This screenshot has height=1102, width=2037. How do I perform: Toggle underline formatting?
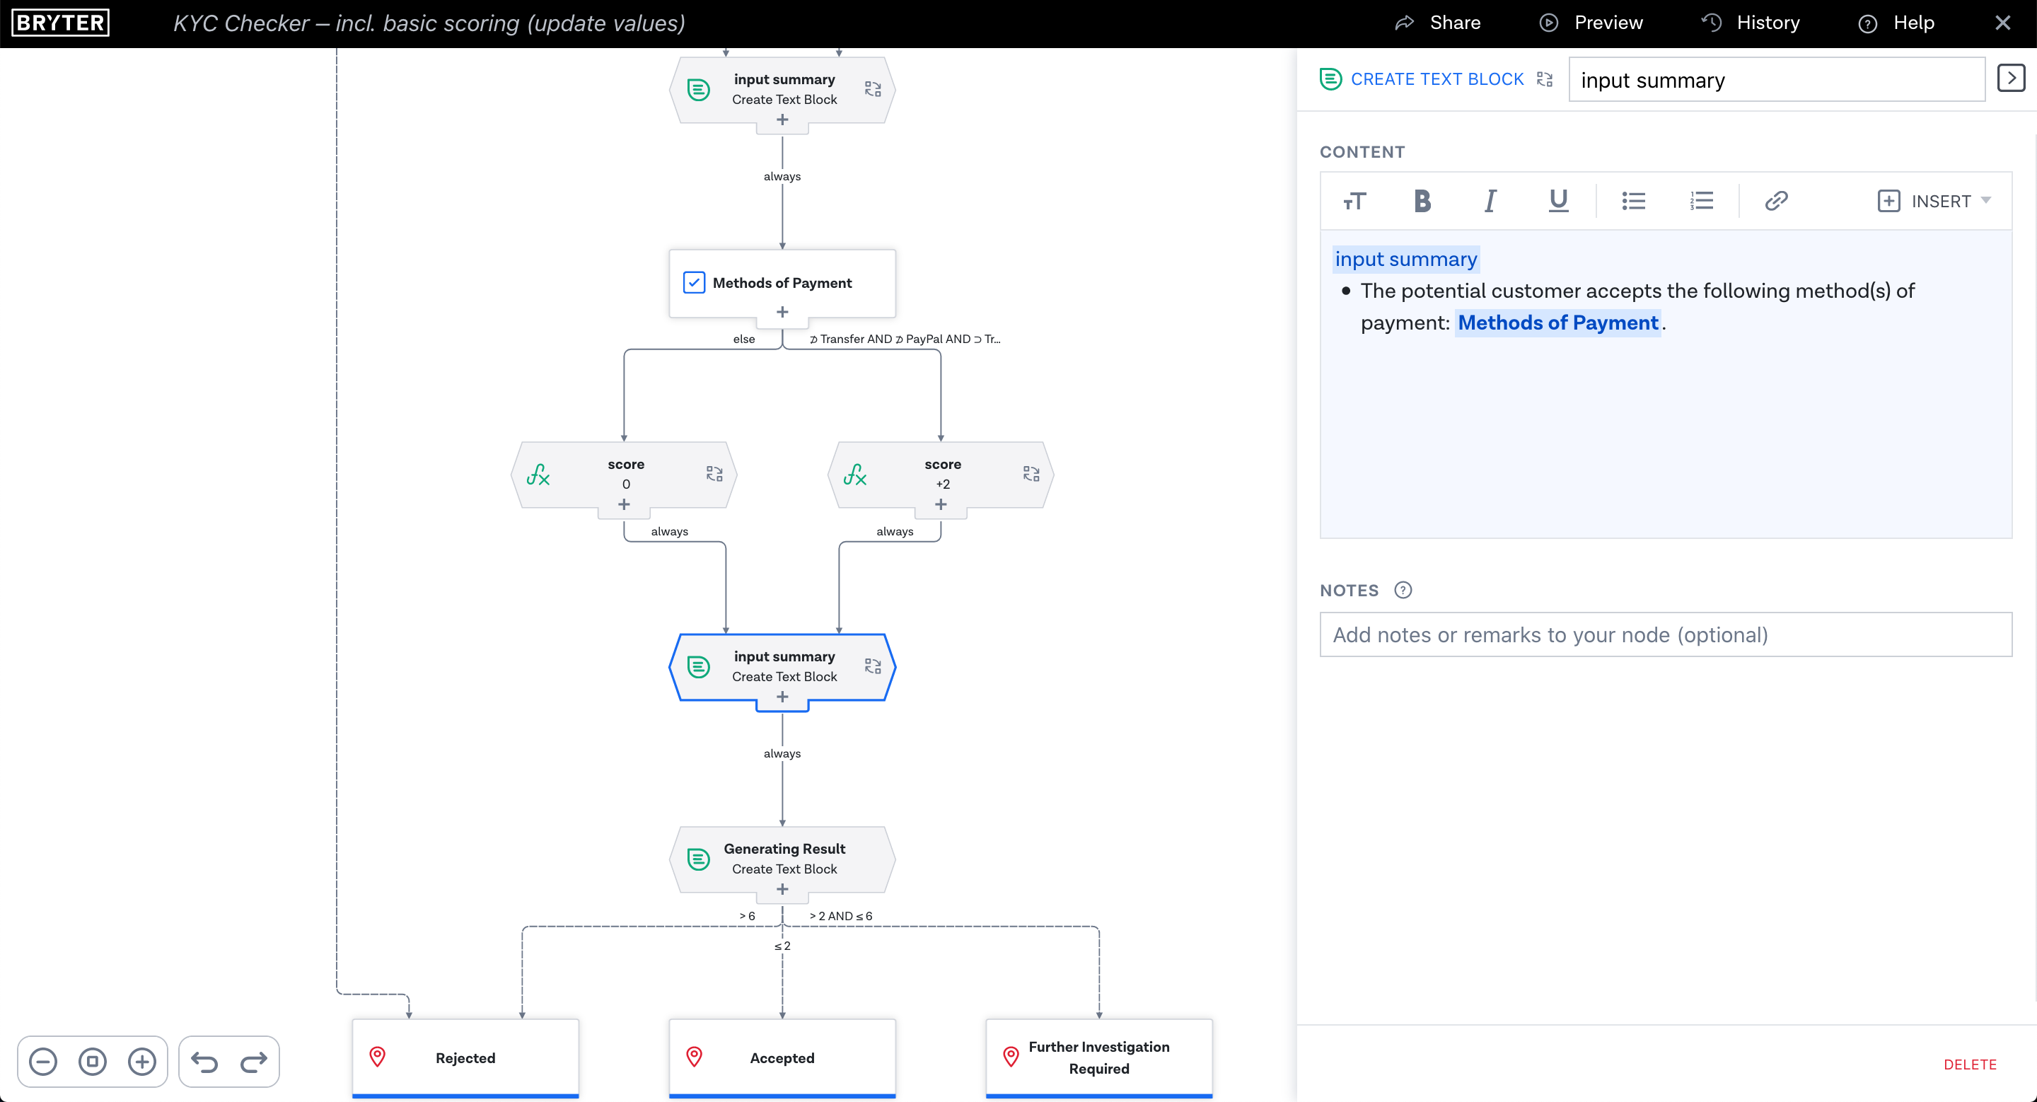coord(1557,201)
